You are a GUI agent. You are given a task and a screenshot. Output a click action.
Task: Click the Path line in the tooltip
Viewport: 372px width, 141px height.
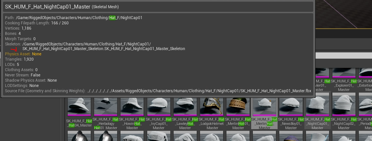tap(74, 18)
